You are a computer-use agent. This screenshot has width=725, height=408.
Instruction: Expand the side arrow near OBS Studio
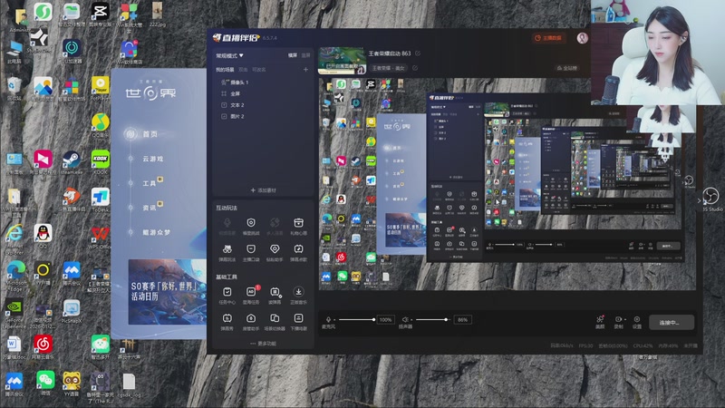pyautogui.click(x=699, y=200)
